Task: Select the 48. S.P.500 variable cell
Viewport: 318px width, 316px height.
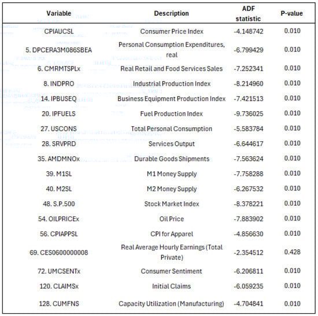Action: pos(59,204)
